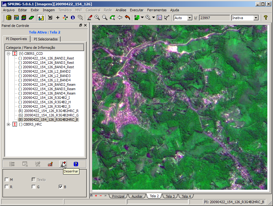The width and height of the screenshot is (273, 206).
Task: Click the four-arrow pan tool icon
Action: (x=65, y=18)
